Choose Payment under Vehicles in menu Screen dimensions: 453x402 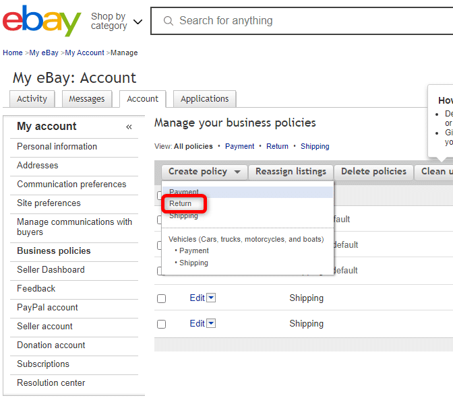click(x=194, y=250)
